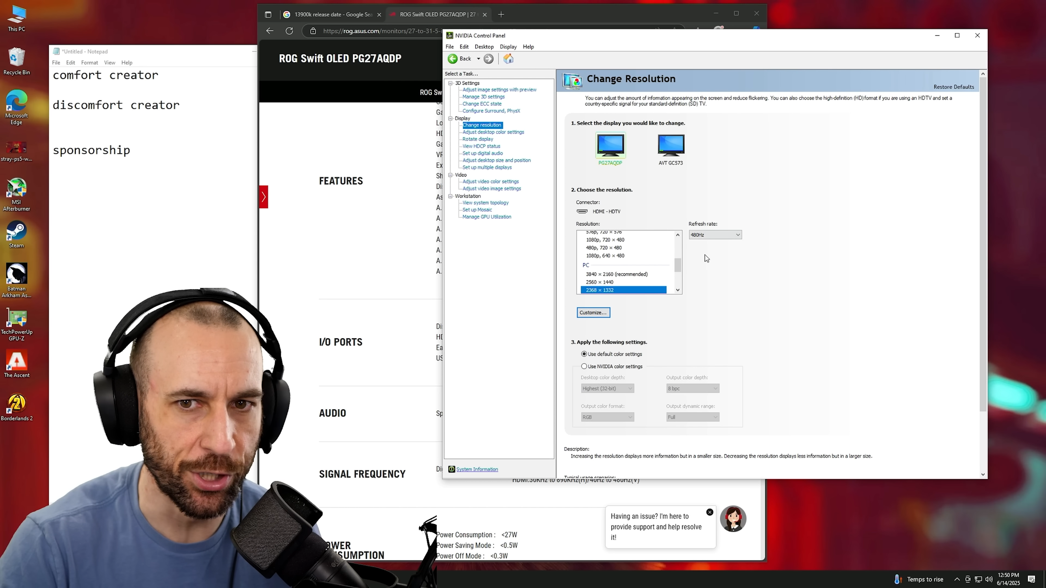Select Use NVIDIA color settings
The height and width of the screenshot is (588, 1046).
click(584, 366)
